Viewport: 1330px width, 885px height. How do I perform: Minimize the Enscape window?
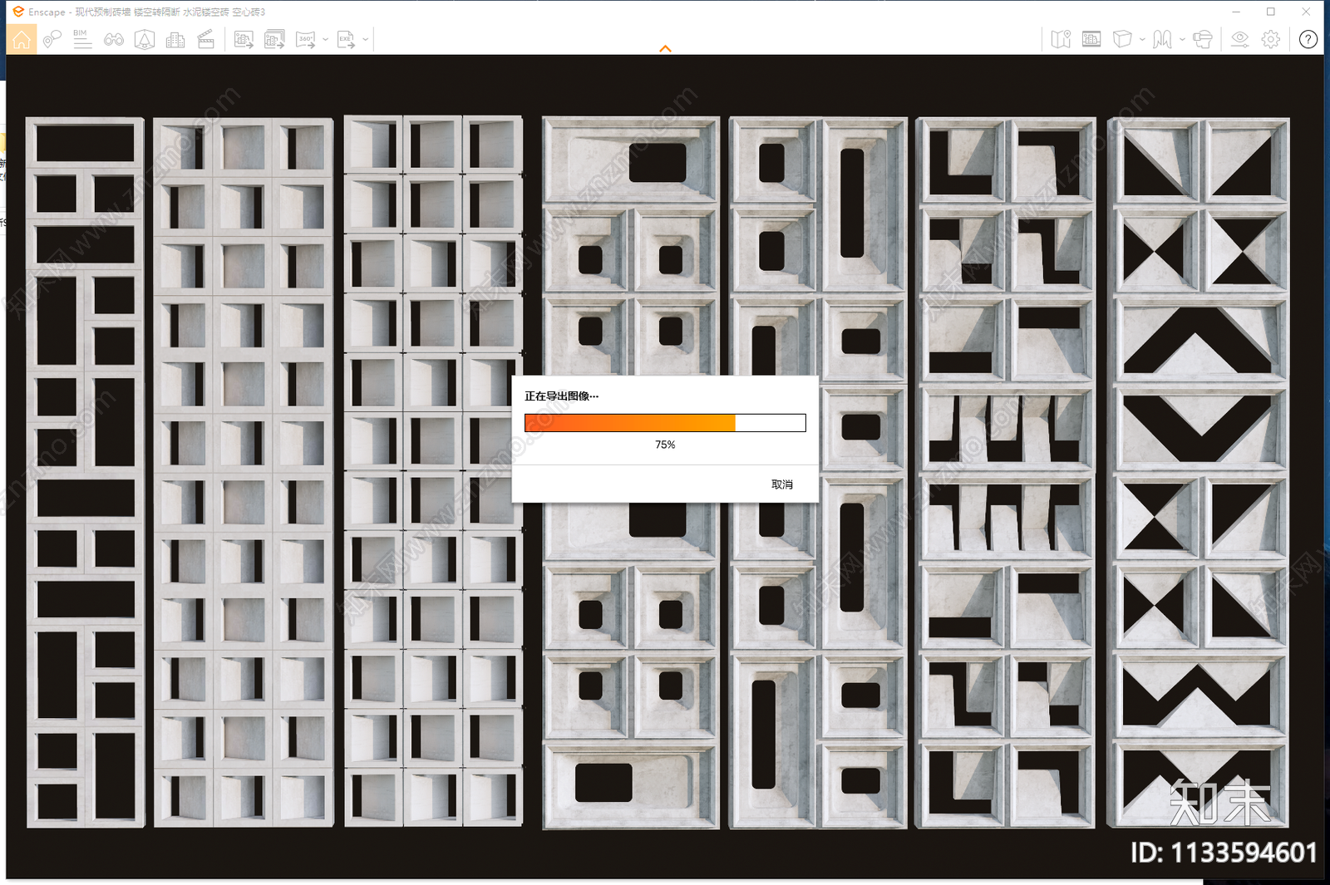[x=1236, y=12]
